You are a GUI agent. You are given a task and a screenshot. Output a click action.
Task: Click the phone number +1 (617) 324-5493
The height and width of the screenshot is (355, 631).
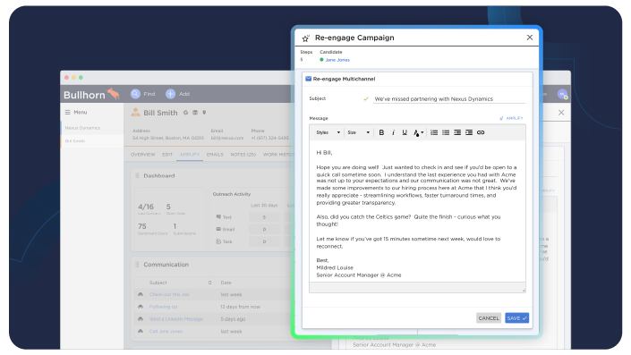pyautogui.click(x=270, y=138)
